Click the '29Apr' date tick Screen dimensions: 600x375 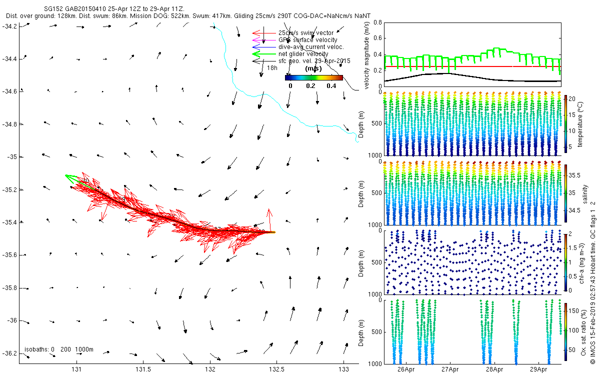pos(539,369)
